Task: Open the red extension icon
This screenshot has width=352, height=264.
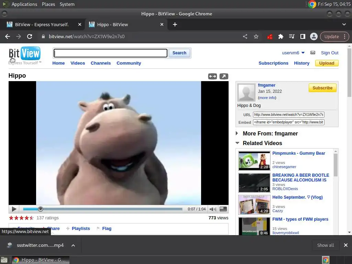Action: [x=269, y=36]
